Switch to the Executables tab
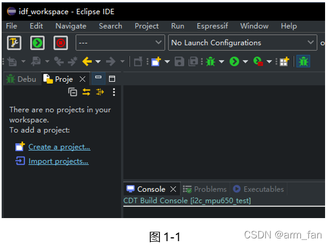The width and height of the screenshot is (330, 245). 258,189
